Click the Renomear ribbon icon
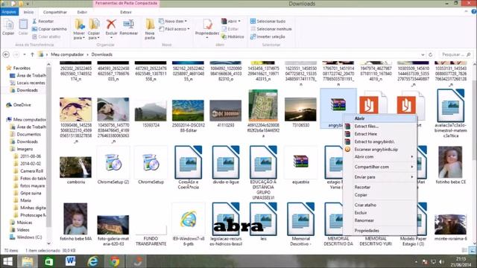 pos(129,27)
